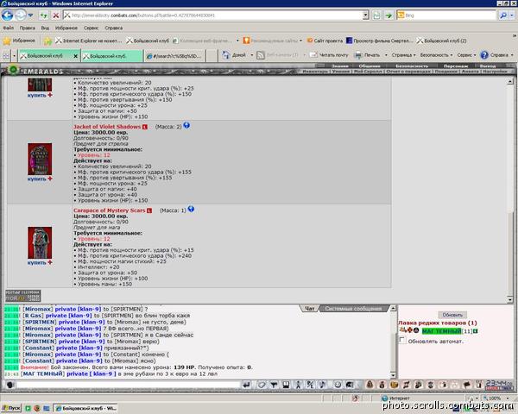
Task: Click the RSS feeds icon
Action: click(x=261, y=55)
